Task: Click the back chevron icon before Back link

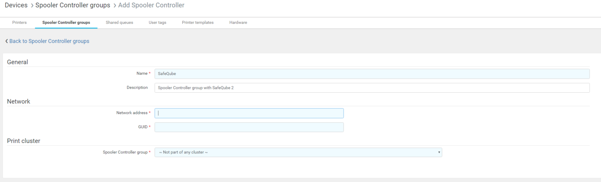Action: pyautogui.click(x=6, y=41)
